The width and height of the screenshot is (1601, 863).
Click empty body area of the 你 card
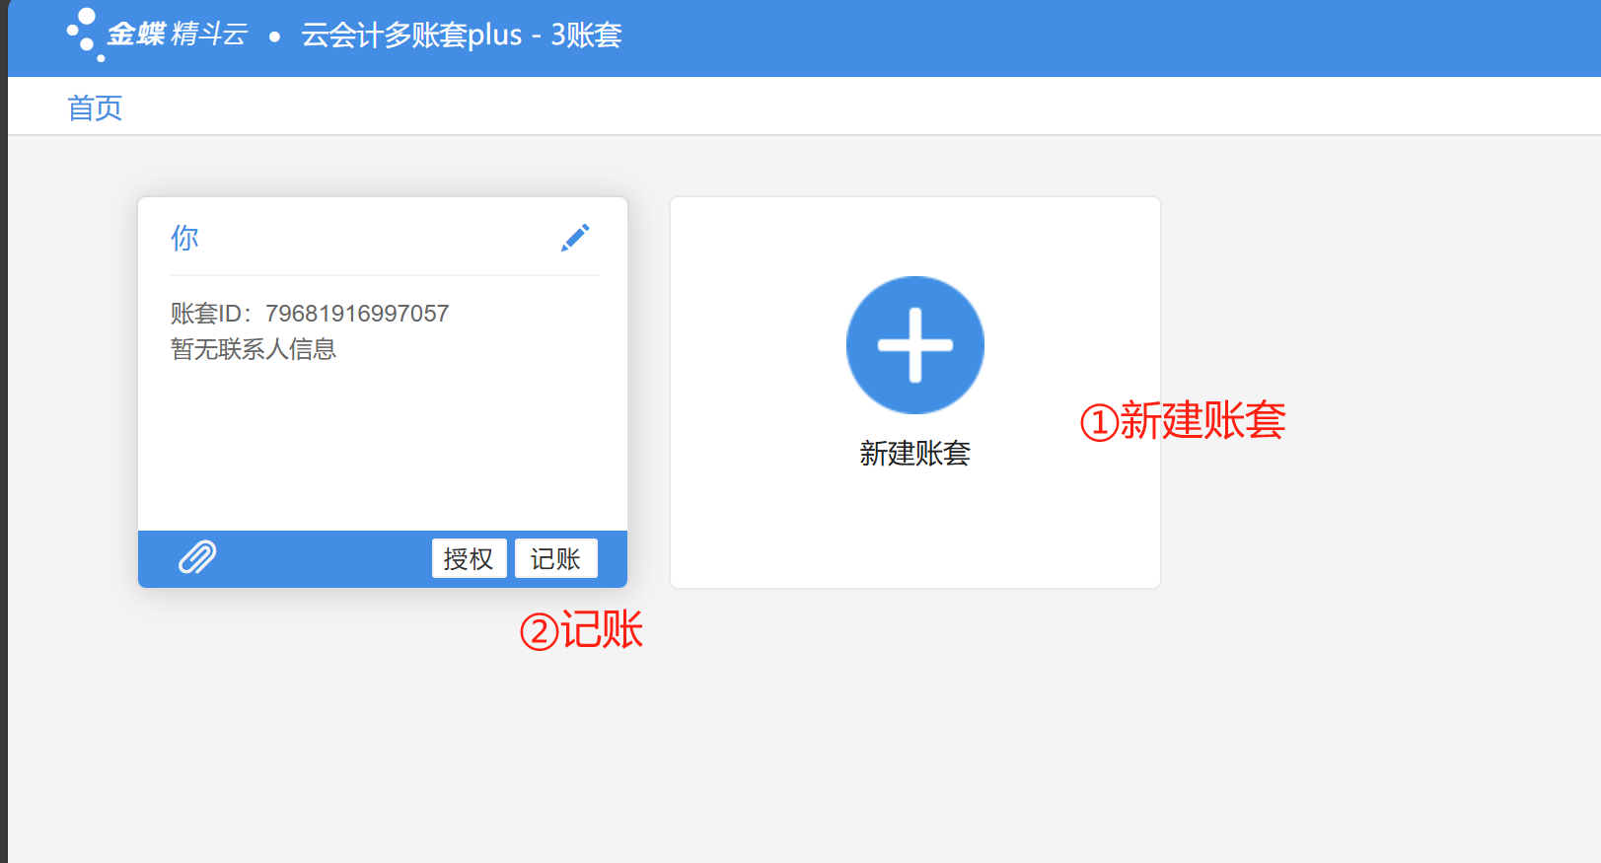[x=383, y=444]
